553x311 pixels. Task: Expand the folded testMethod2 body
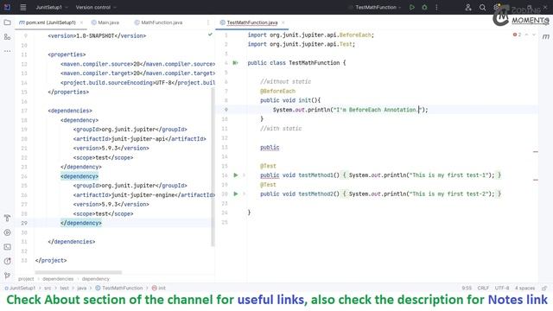244,194
